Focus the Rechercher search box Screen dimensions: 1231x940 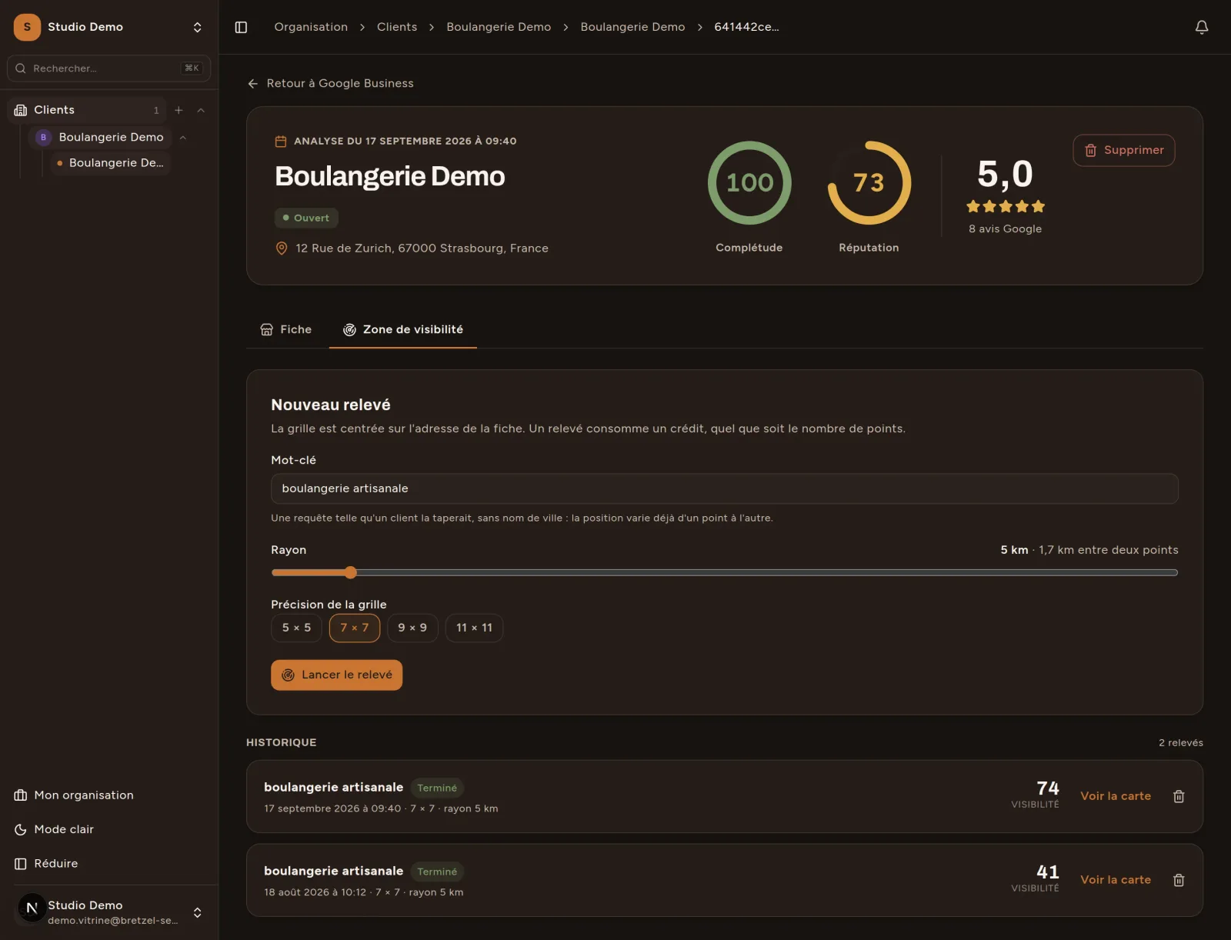point(108,68)
